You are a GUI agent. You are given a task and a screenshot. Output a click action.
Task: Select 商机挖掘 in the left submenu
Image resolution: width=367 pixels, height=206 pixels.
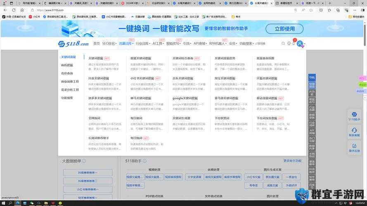pyautogui.click(x=67, y=65)
